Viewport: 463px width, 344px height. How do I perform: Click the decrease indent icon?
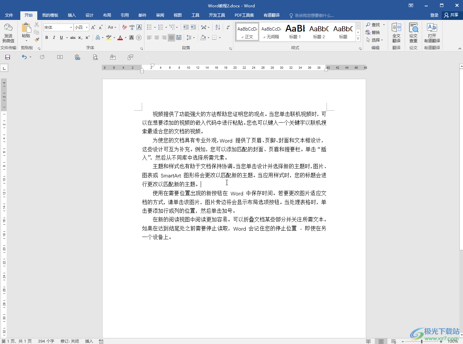(186, 27)
